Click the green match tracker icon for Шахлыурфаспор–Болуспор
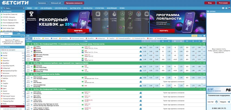Viewport: 231px width, 110px height. pyautogui.click(x=82, y=86)
